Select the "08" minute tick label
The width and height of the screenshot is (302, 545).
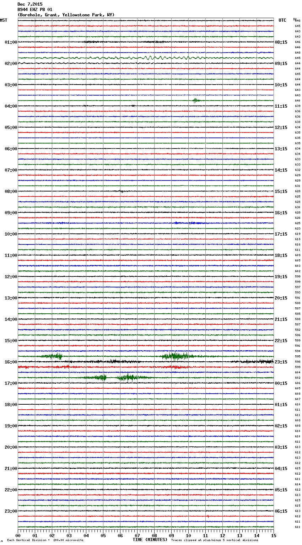point(154,535)
